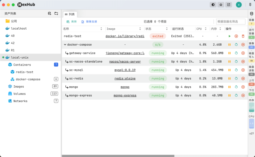
Task: Start the redis-test container
Action: [229, 36]
